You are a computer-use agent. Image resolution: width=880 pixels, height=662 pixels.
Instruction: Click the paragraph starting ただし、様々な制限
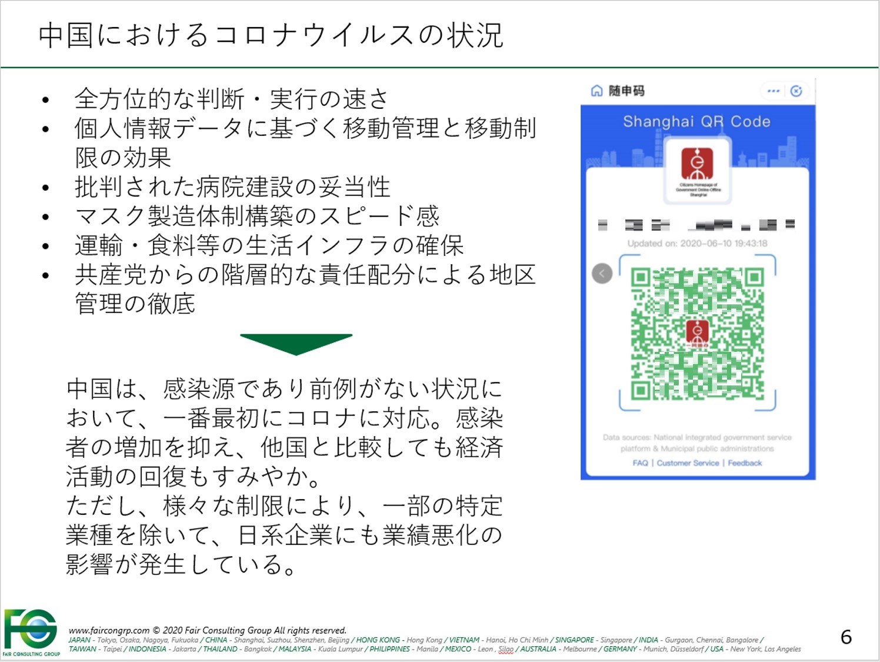tap(285, 534)
